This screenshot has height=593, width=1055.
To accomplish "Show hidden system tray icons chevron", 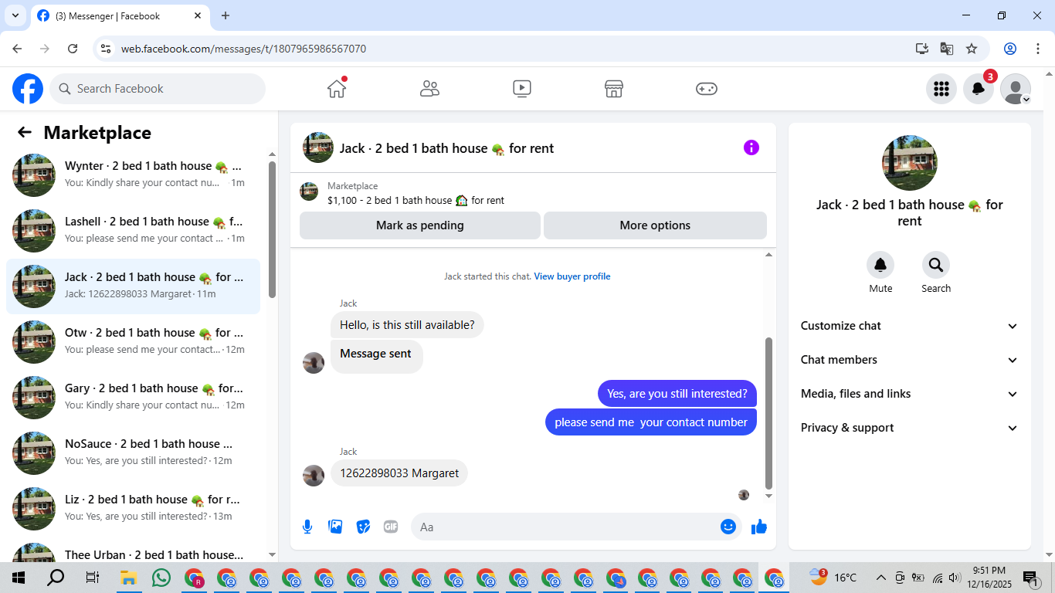I will click(880, 578).
